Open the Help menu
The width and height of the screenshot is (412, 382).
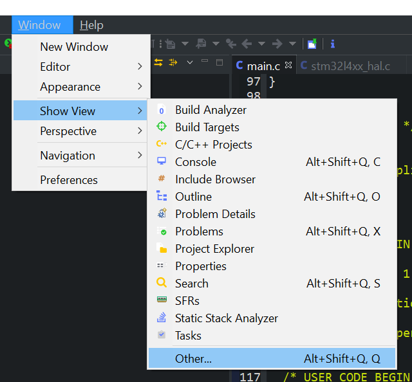pos(91,25)
